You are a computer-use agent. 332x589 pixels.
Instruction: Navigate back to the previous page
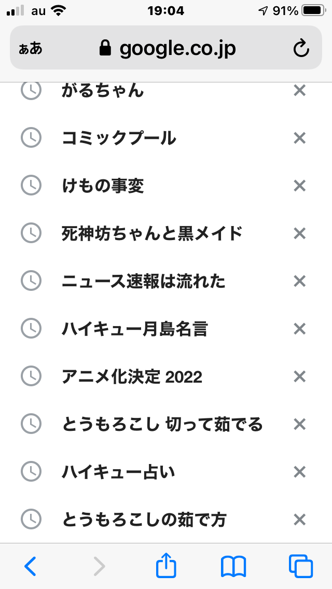[30, 566]
